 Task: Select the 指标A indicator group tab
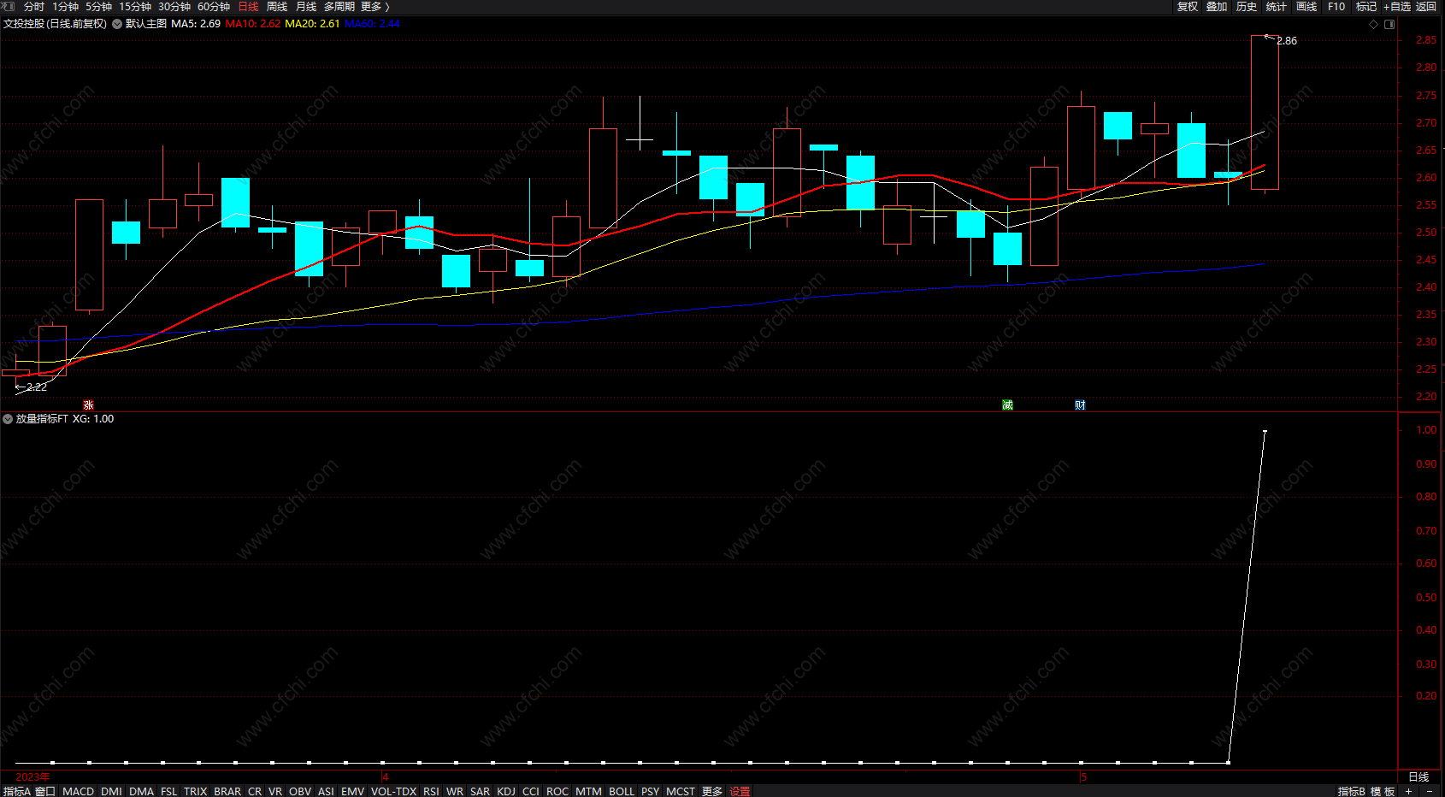point(17,791)
